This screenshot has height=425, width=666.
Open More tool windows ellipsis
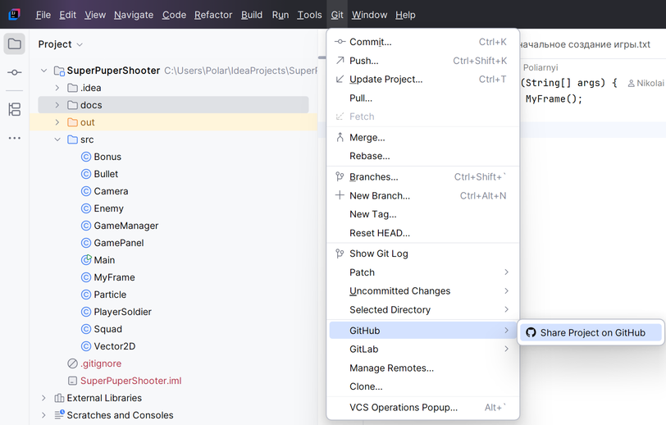click(15, 138)
